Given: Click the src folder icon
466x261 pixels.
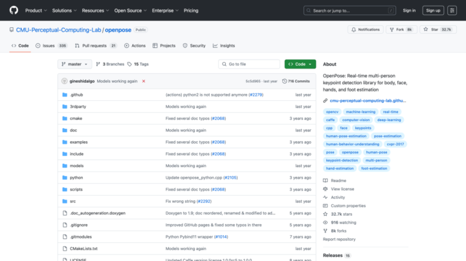Looking at the screenshot, I should pos(65,201).
